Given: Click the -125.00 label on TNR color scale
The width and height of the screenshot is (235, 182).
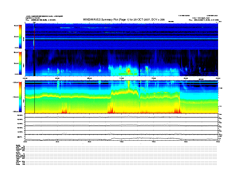Looking at the screenshot, I should [15, 82].
